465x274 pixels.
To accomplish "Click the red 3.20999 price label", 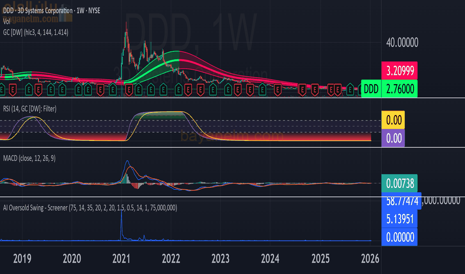I will (x=399, y=70).
